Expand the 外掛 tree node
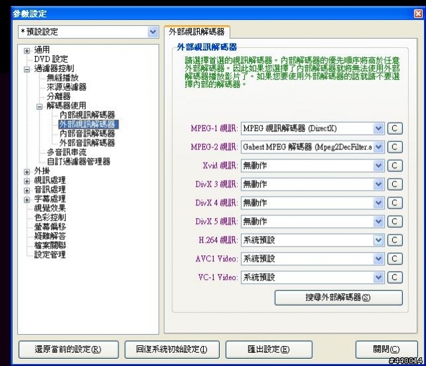This screenshot has height=366, width=426. pyautogui.click(x=27, y=172)
